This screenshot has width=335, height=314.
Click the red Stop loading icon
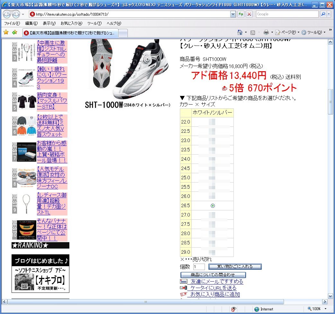pos(249,14)
